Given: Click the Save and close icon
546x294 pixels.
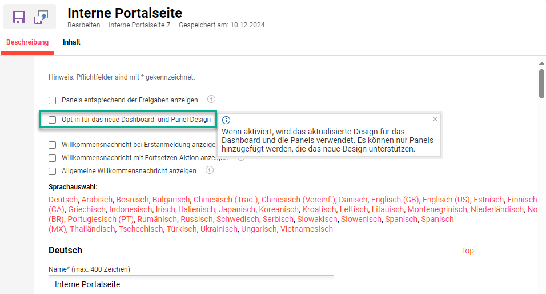Looking at the screenshot, I should coord(41,17).
